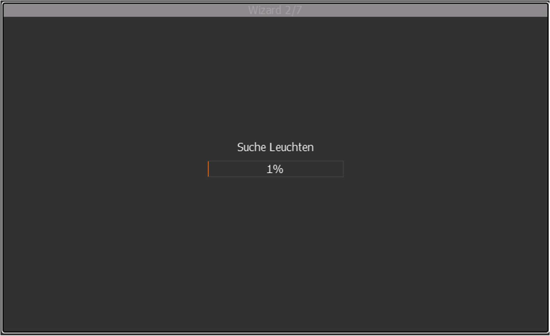Click progress bar left edge near orange line

pyautogui.click(x=209, y=169)
